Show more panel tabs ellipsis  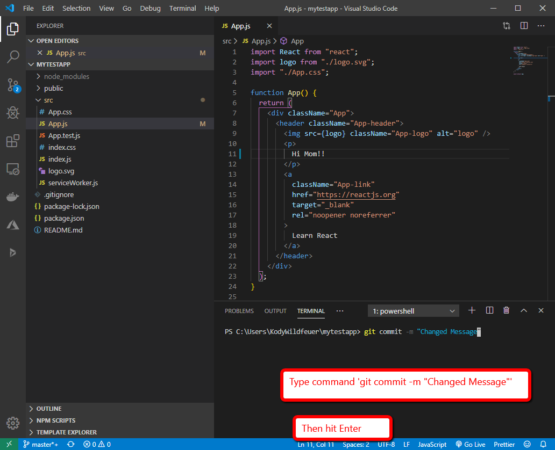[x=340, y=311]
